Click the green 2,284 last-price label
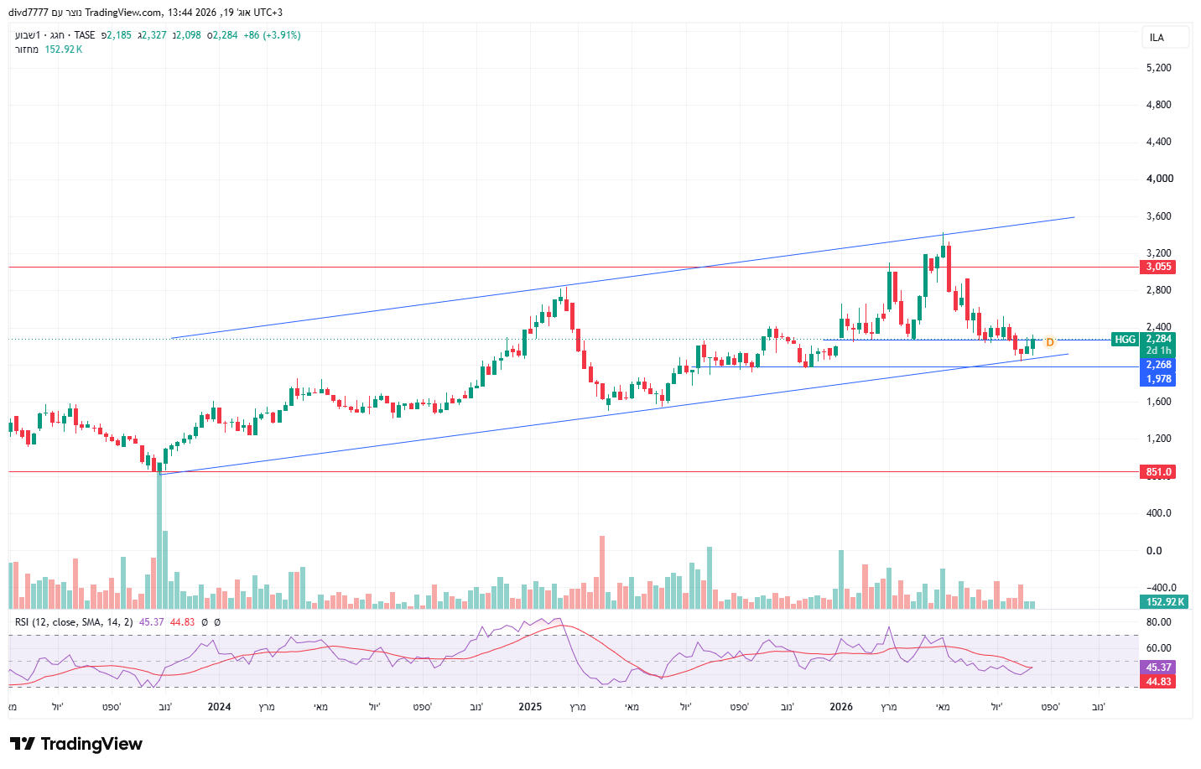Screen dimensions: 1201x769 1158,339
